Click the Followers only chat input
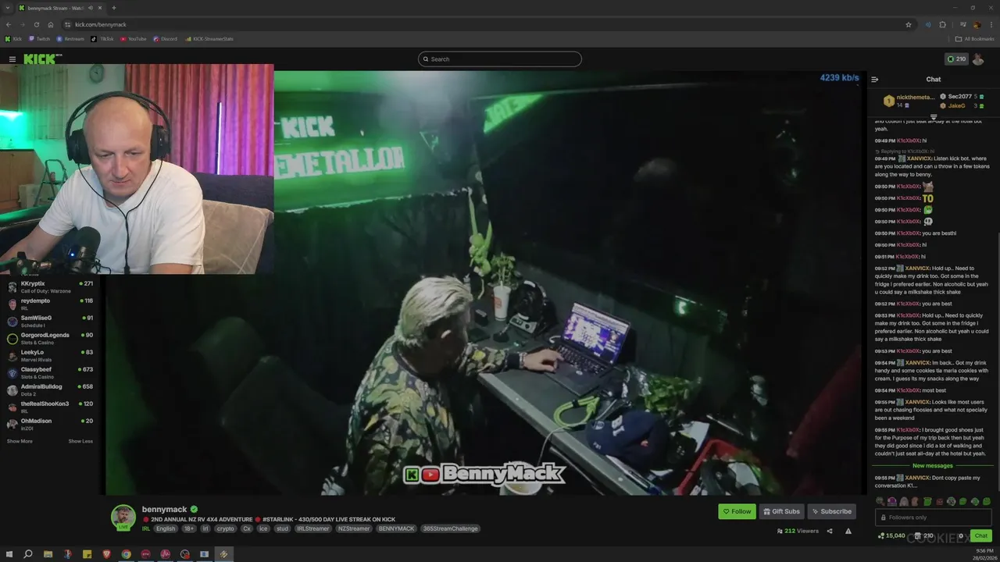 pyautogui.click(x=934, y=517)
